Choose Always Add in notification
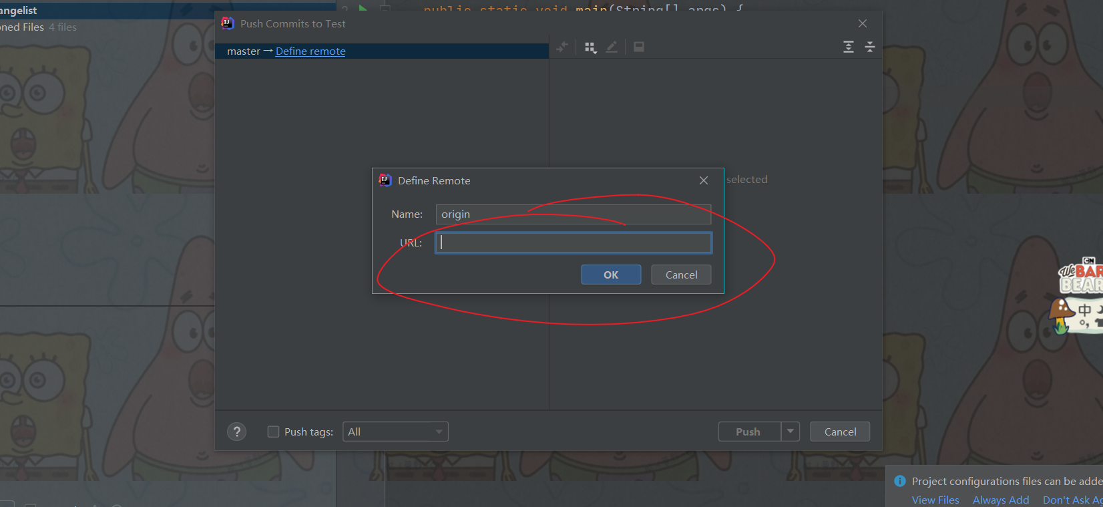This screenshot has width=1103, height=507. (x=1001, y=500)
